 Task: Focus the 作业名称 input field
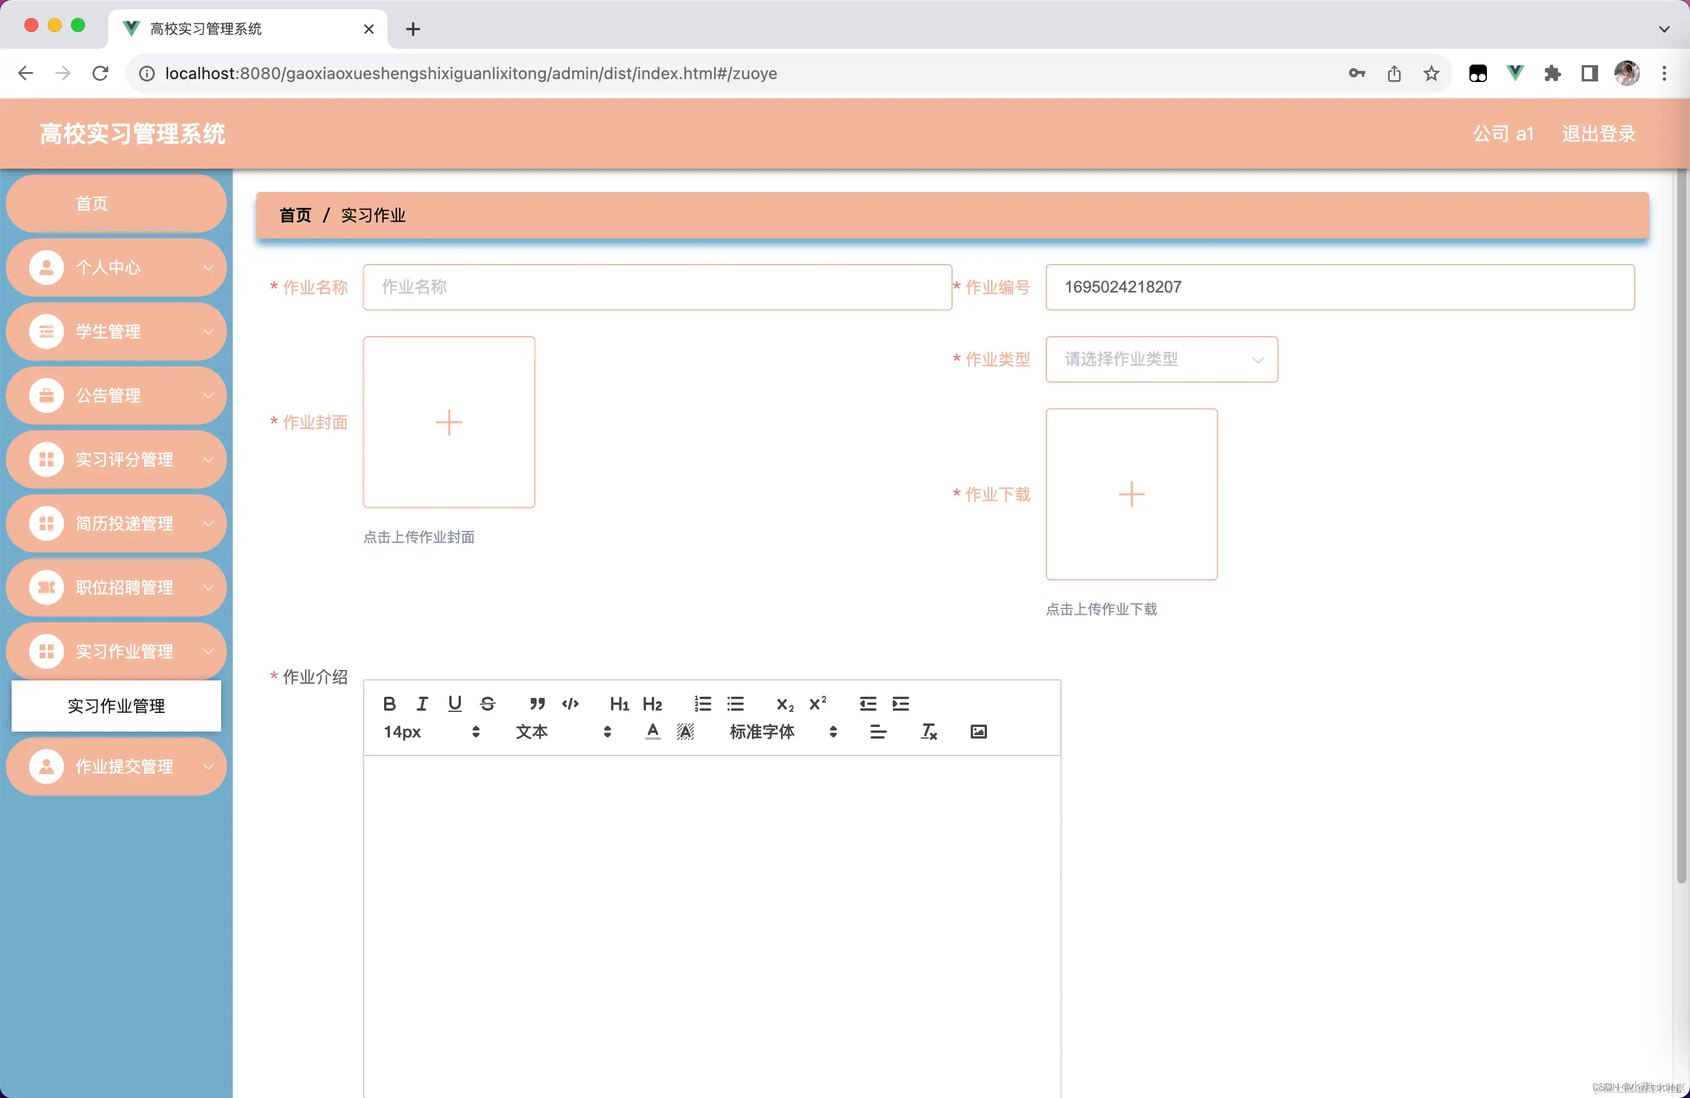(657, 287)
